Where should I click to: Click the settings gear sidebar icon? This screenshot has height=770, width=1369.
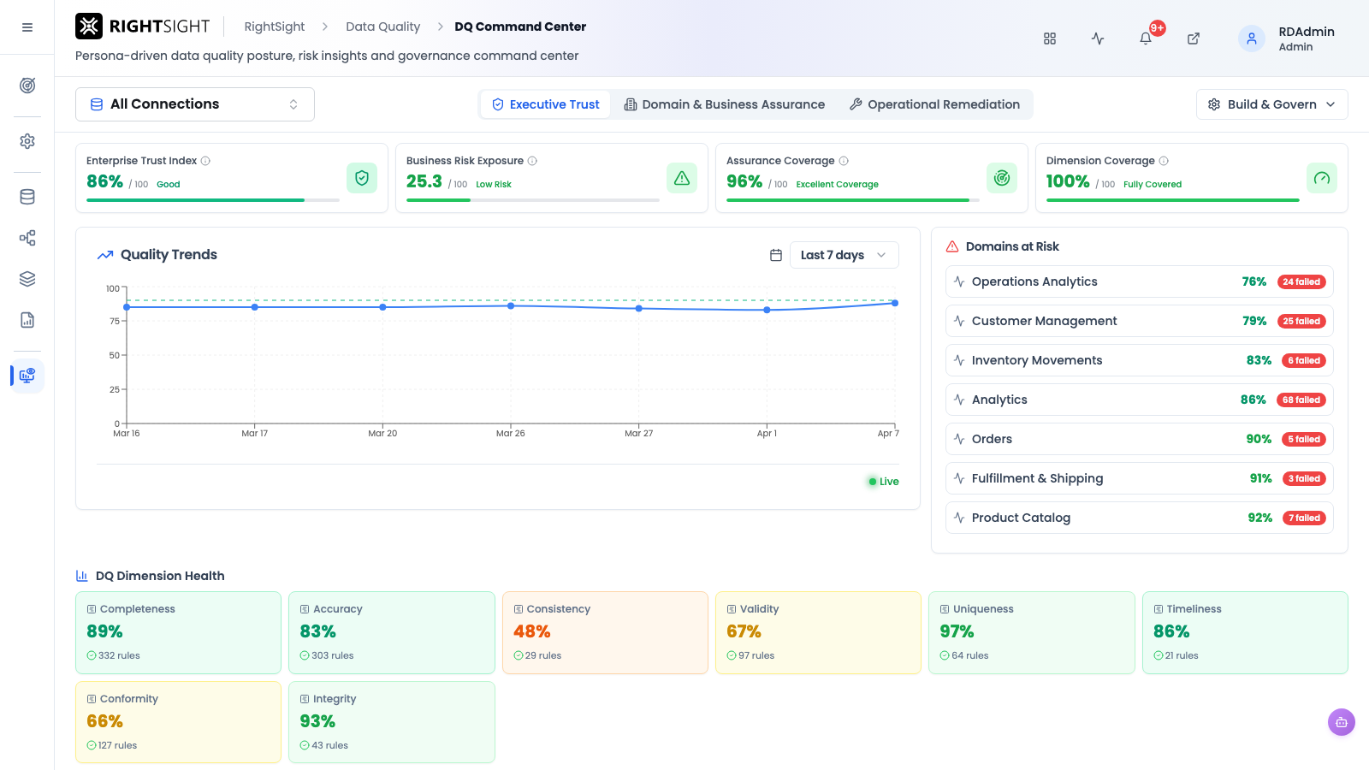[x=27, y=141]
